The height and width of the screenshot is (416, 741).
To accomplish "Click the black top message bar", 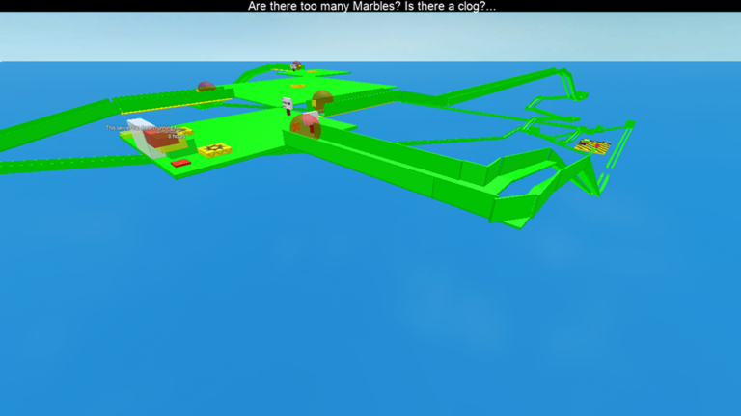I will point(370,6).
